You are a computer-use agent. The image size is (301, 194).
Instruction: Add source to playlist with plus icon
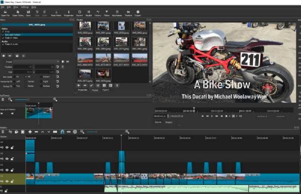pos(79,85)
